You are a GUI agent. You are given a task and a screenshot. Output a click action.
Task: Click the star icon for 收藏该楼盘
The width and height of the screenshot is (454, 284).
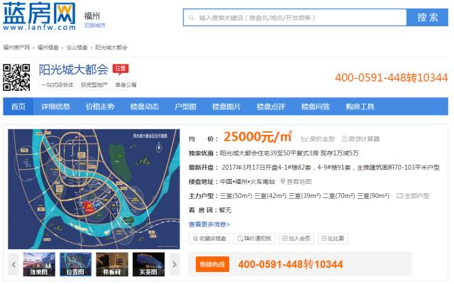coord(196,239)
